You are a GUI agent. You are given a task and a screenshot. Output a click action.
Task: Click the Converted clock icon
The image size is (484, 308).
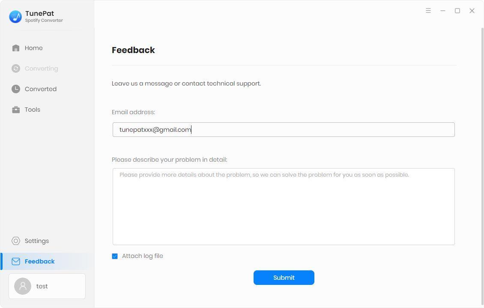pos(16,89)
